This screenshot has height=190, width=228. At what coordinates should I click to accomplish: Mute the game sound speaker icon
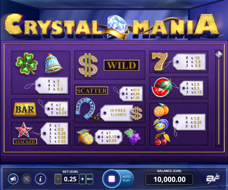point(13,179)
